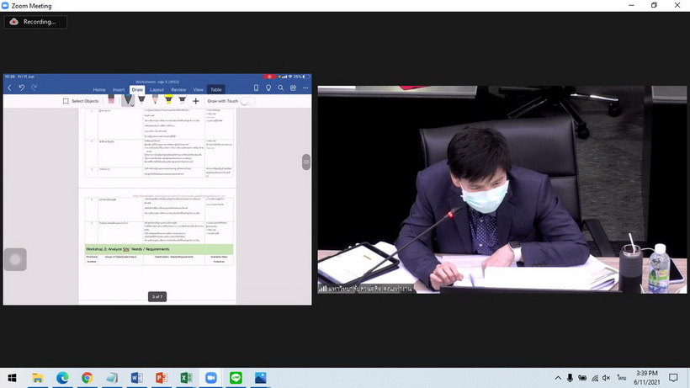Click the speaker's video tile
The image size is (690, 388).
[502, 189]
